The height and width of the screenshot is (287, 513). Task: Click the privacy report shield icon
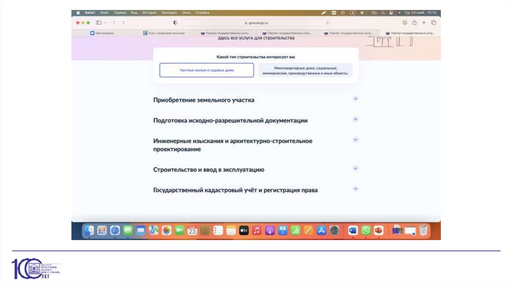[175, 23]
